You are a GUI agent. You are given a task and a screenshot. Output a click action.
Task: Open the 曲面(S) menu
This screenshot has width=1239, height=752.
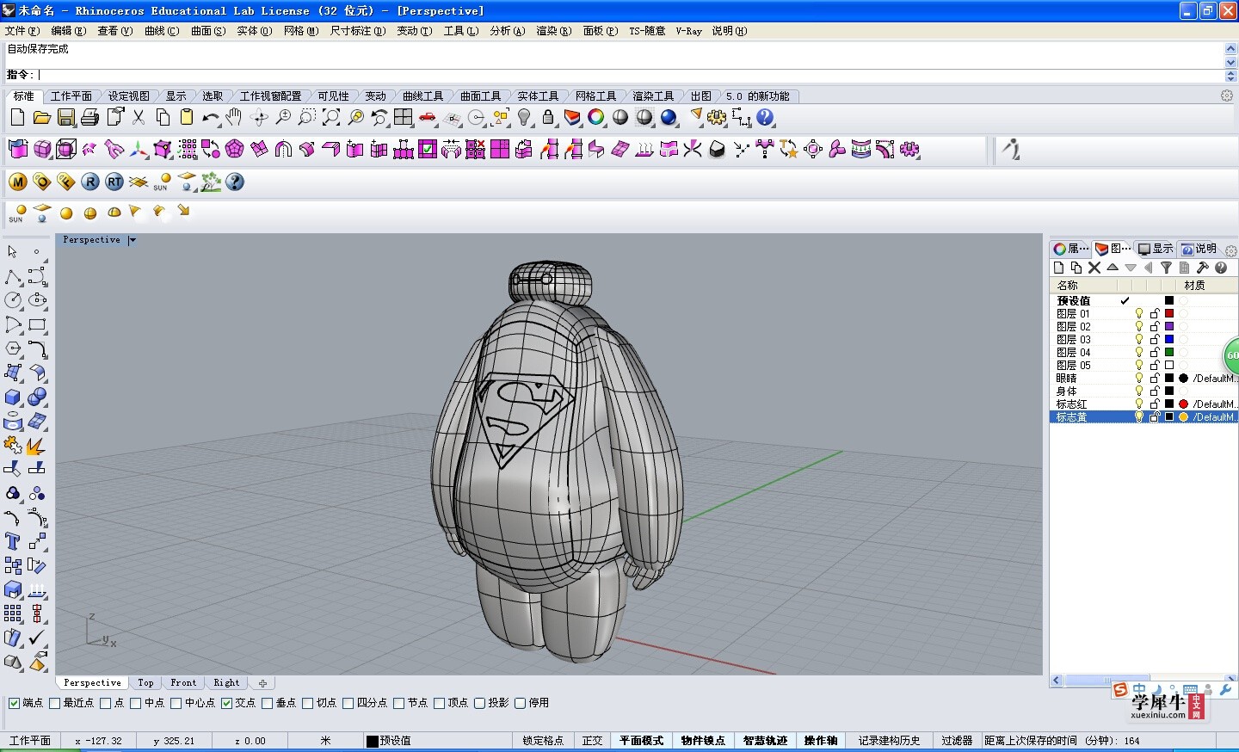tap(208, 31)
